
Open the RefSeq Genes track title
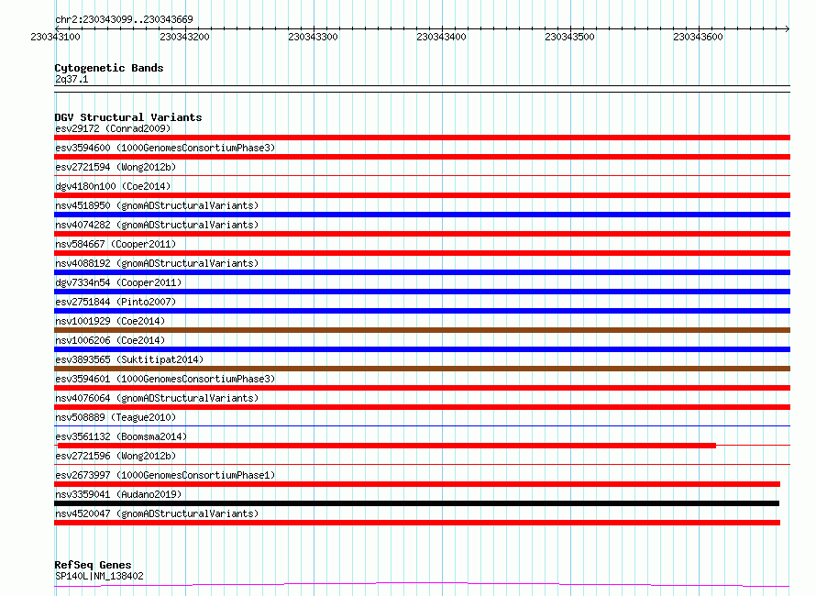click(93, 565)
